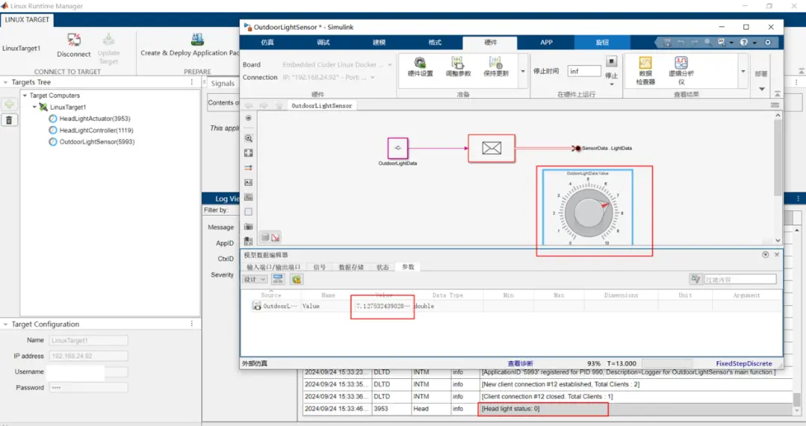Collapse the Target Configuration panel
This screenshot has width=806, height=426.
click(6, 325)
